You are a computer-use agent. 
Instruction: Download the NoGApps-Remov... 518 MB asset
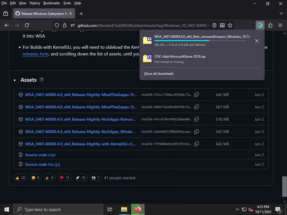click(x=80, y=119)
